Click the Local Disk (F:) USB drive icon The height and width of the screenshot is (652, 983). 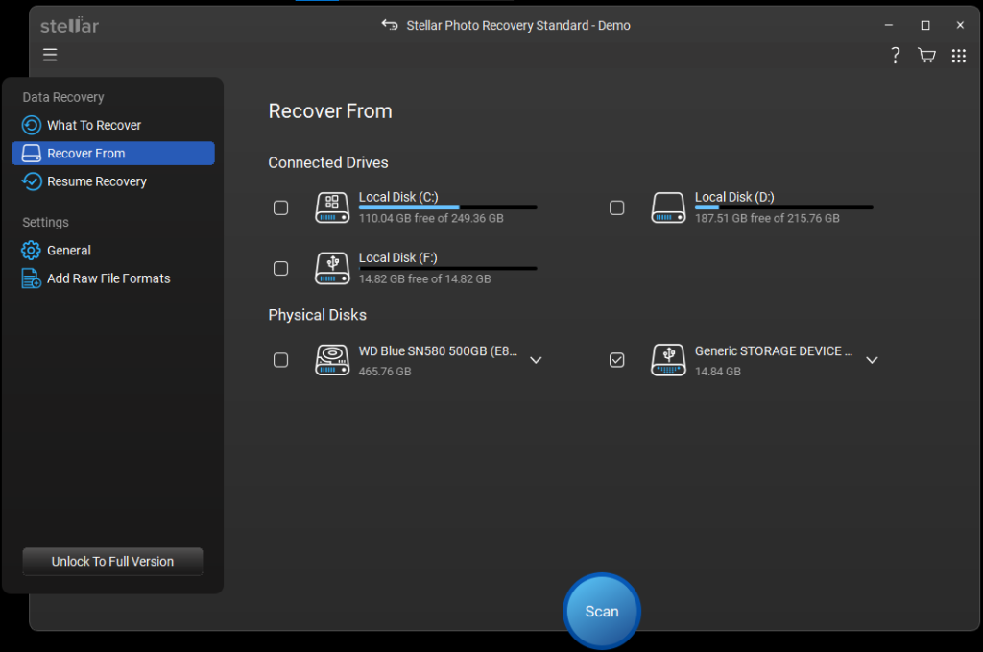pos(332,268)
